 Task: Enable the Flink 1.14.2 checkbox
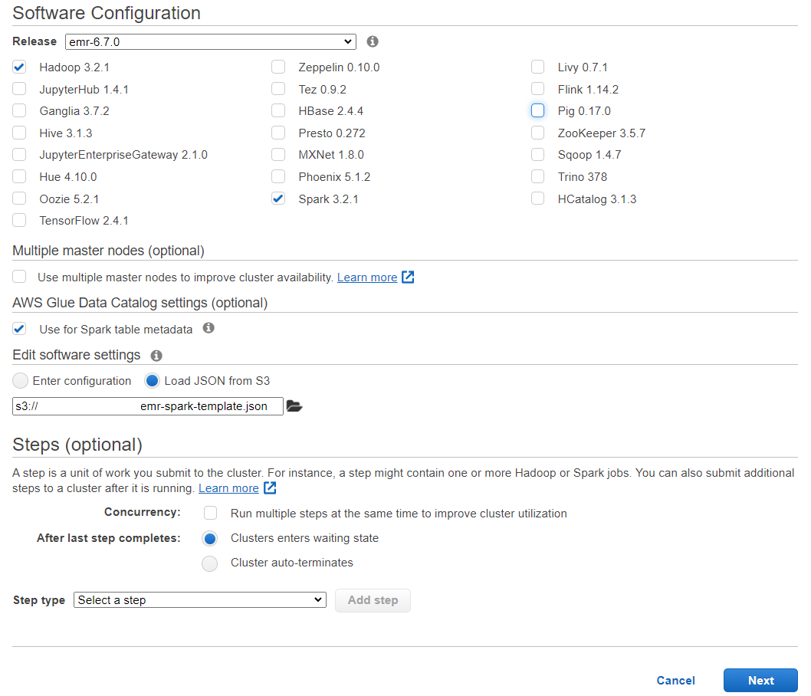tap(538, 89)
